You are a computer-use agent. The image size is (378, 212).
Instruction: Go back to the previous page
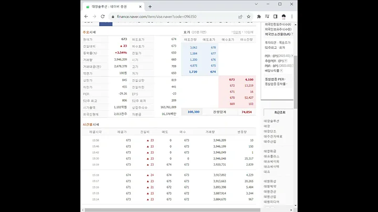click(86, 16)
